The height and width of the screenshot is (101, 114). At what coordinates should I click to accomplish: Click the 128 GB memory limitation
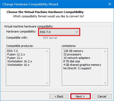[73, 51]
